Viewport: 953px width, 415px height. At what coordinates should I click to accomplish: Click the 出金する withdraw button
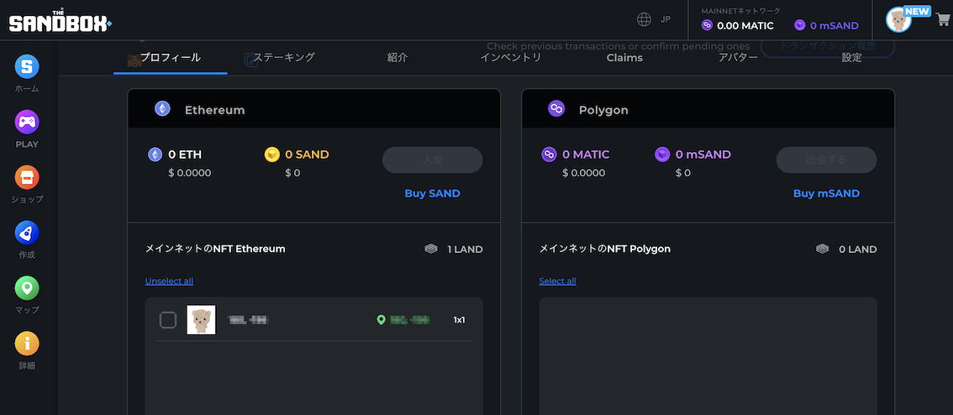pyautogui.click(x=827, y=160)
